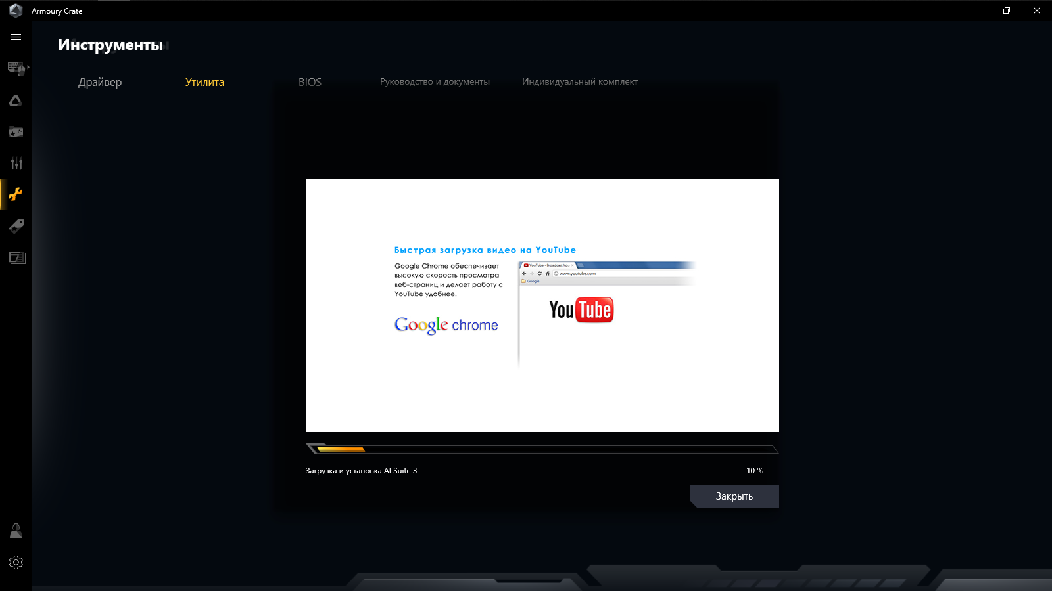Select the Tools wrench icon in sidebar

coord(16,194)
